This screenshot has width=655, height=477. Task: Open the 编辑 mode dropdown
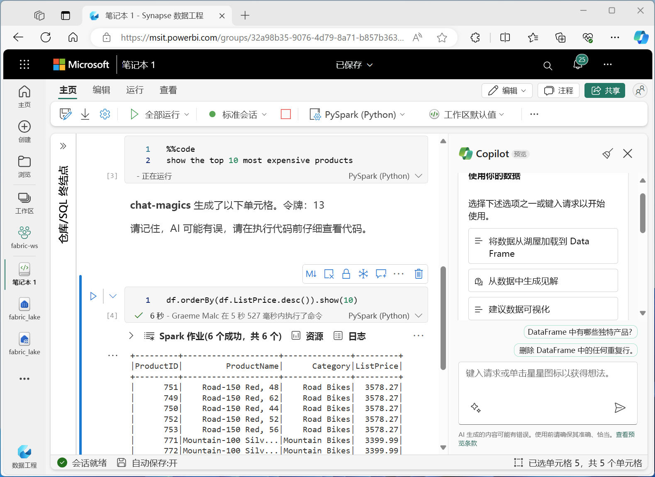coord(507,90)
